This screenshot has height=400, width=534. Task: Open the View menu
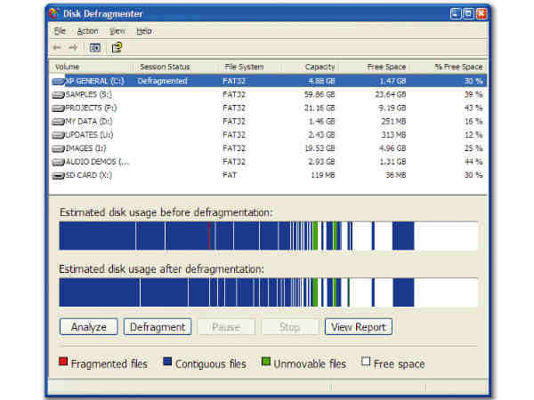pyautogui.click(x=117, y=31)
